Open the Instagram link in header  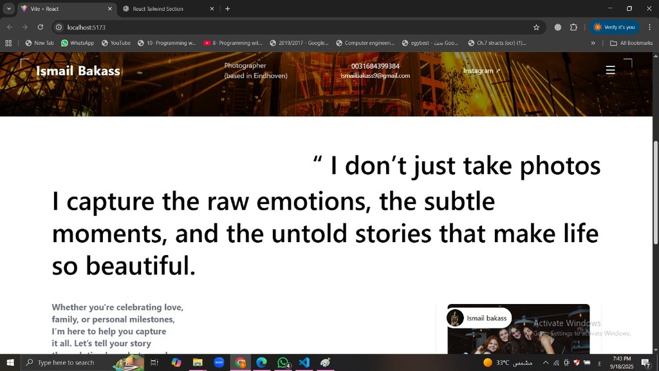tap(481, 71)
